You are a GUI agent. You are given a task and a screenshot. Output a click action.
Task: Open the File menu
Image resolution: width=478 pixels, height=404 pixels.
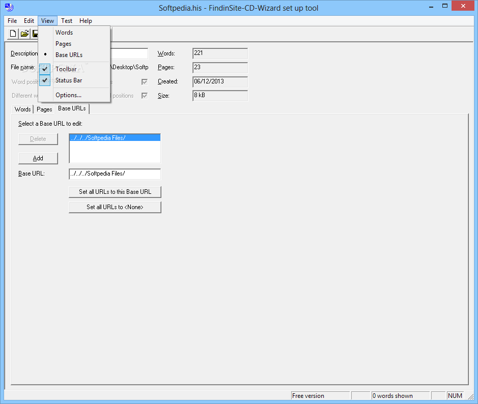[x=12, y=21]
